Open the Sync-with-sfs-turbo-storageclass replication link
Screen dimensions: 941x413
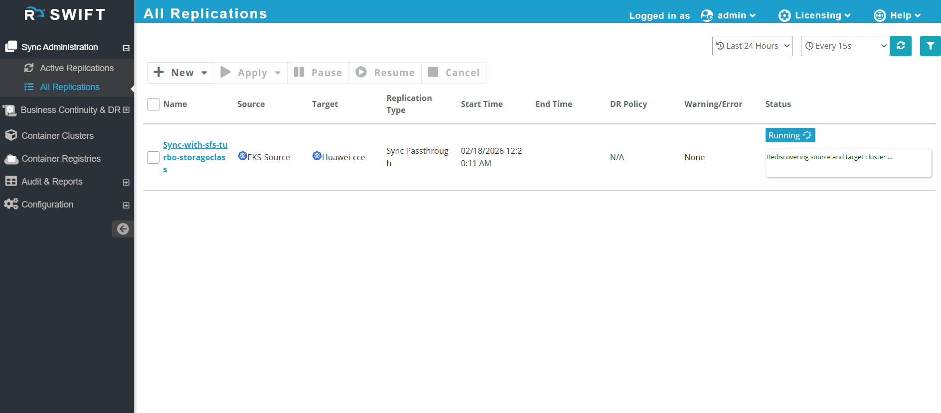[x=195, y=157]
